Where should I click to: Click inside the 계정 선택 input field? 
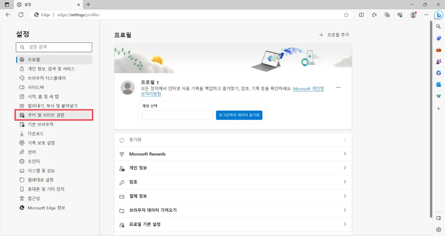178,115
